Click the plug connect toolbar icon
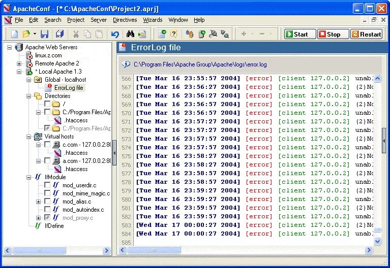This screenshot has height=268, width=390. point(213,34)
